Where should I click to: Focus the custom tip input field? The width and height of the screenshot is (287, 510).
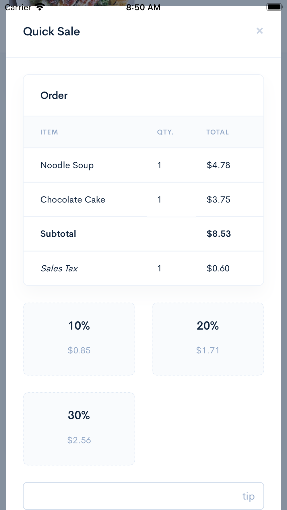pos(143,496)
